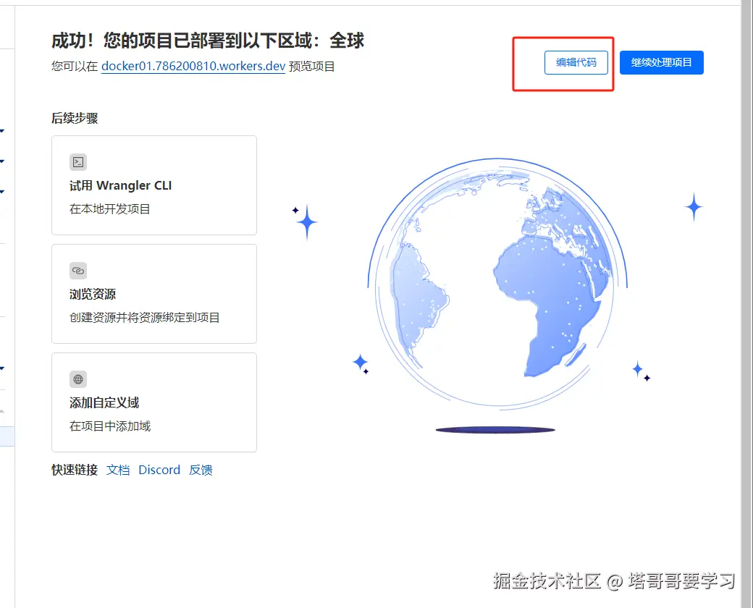Click the 快速链接 label
753x608 pixels.
(75, 470)
